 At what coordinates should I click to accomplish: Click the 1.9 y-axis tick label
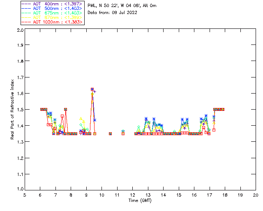pyautogui.click(x=20, y=45)
